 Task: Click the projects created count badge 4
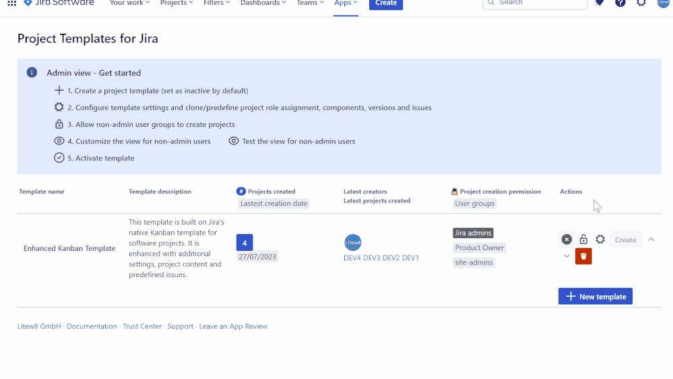point(245,242)
